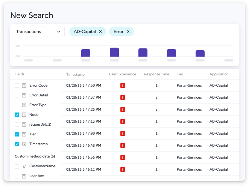Click the Application column header
Image resolution: width=249 pixels, height=186 pixels.
[219, 74]
